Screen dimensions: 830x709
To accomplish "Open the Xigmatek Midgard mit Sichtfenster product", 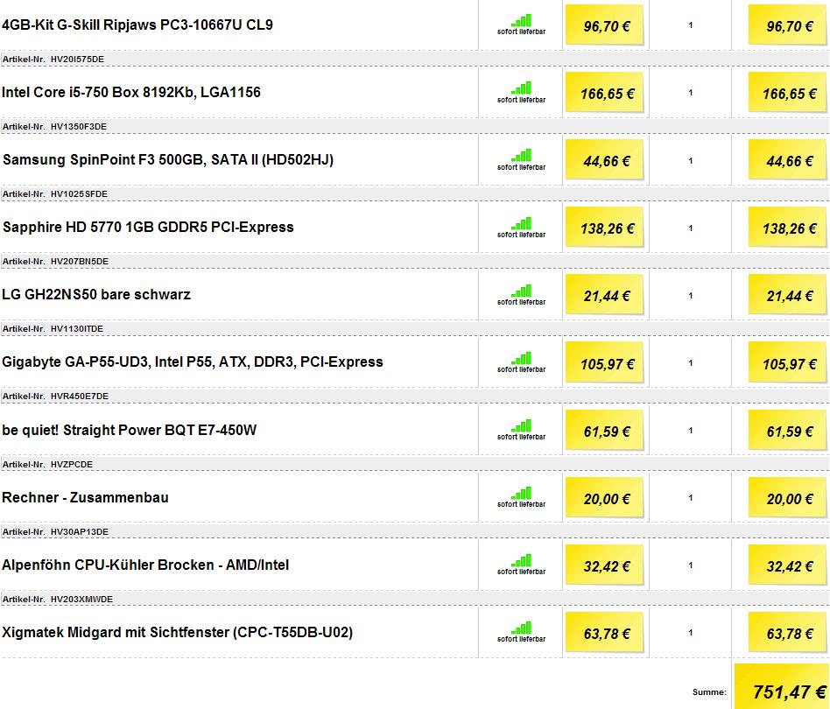I will coord(178,632).
